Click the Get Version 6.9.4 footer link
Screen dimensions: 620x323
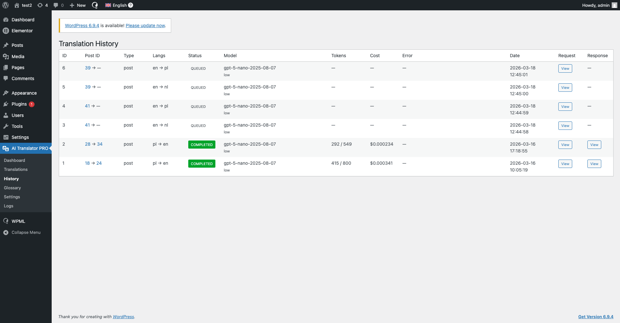tap(595, 317)
